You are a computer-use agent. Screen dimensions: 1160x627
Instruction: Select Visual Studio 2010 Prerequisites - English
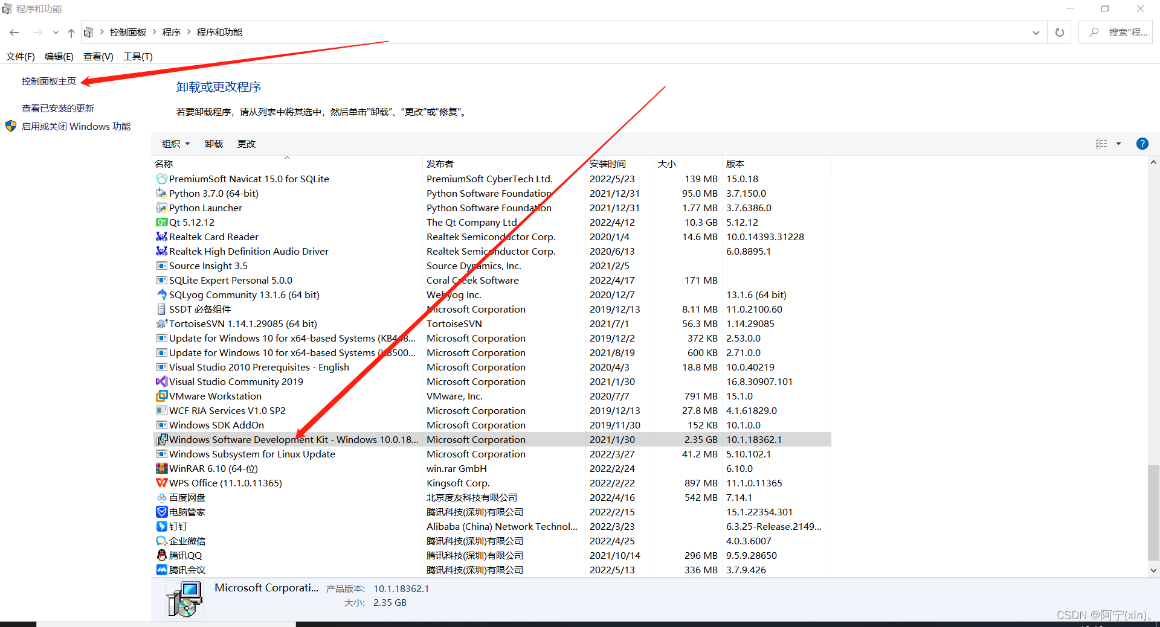tap(492, 368)
